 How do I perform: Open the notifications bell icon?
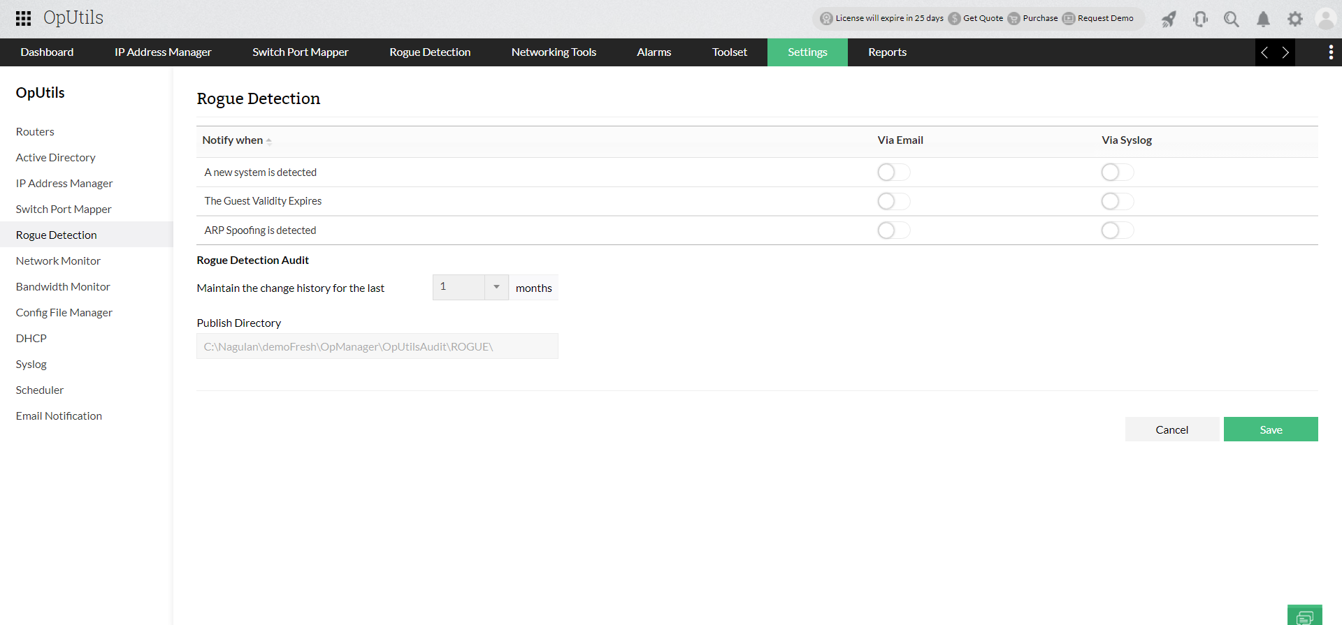pyautogui.click(x=1263, y=19)
